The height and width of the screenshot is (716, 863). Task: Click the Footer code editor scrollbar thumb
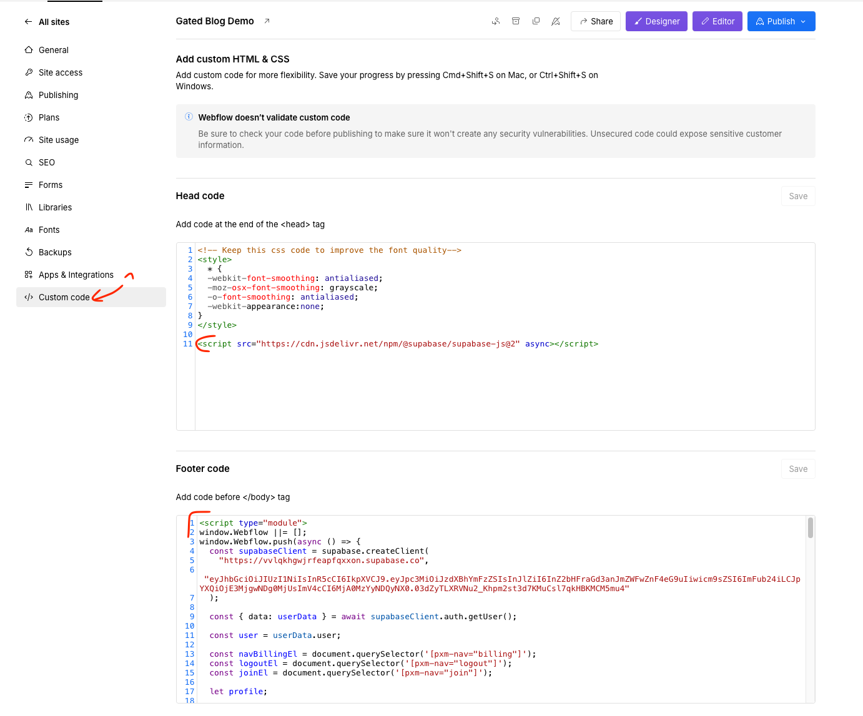pos(811,527)
